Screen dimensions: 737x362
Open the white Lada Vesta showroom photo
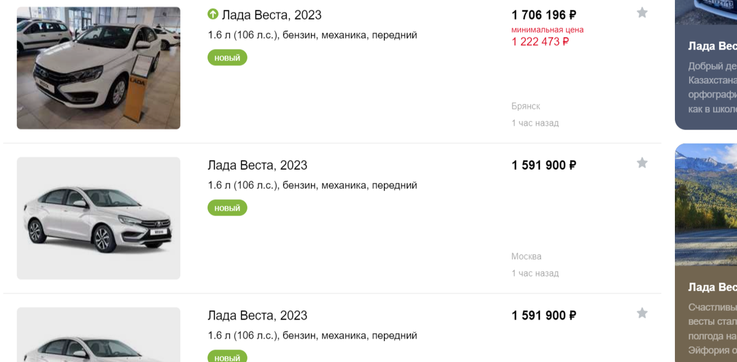point(98,68)
